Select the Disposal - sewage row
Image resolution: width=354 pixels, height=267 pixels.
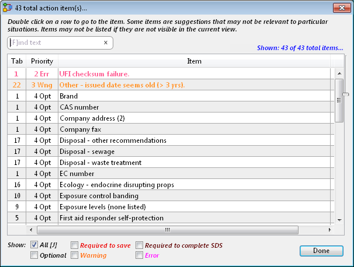tap(171, 151)
